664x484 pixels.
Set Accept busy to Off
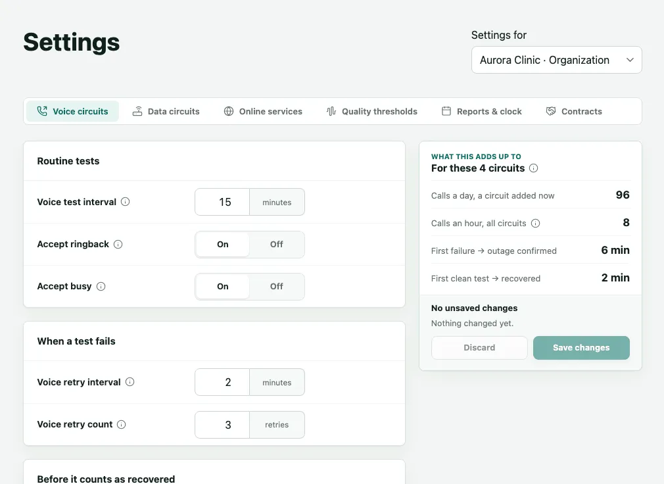point(277,286)
